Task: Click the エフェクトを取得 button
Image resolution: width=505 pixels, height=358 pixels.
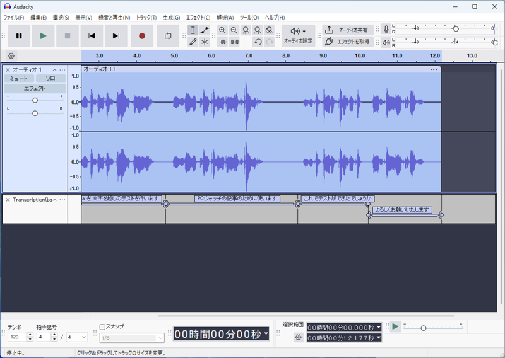Action: [348, 42]
